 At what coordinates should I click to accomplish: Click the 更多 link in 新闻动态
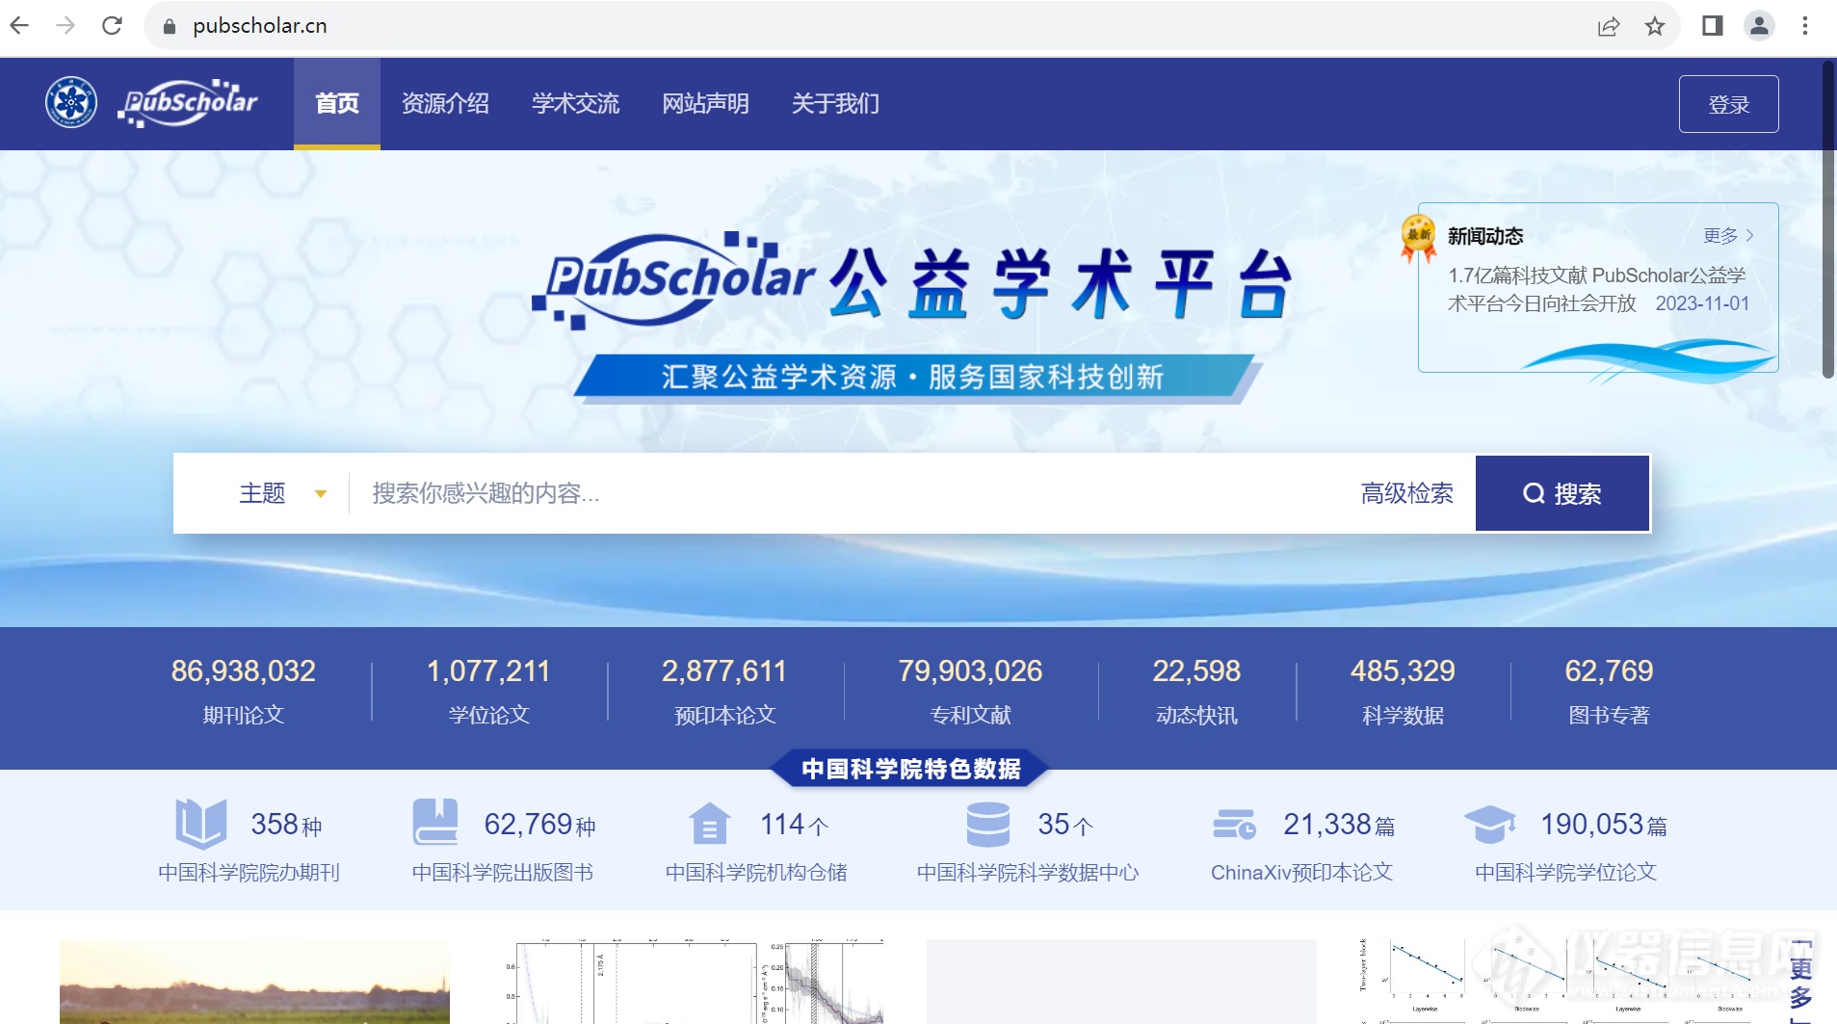[x=1728, y=236]
